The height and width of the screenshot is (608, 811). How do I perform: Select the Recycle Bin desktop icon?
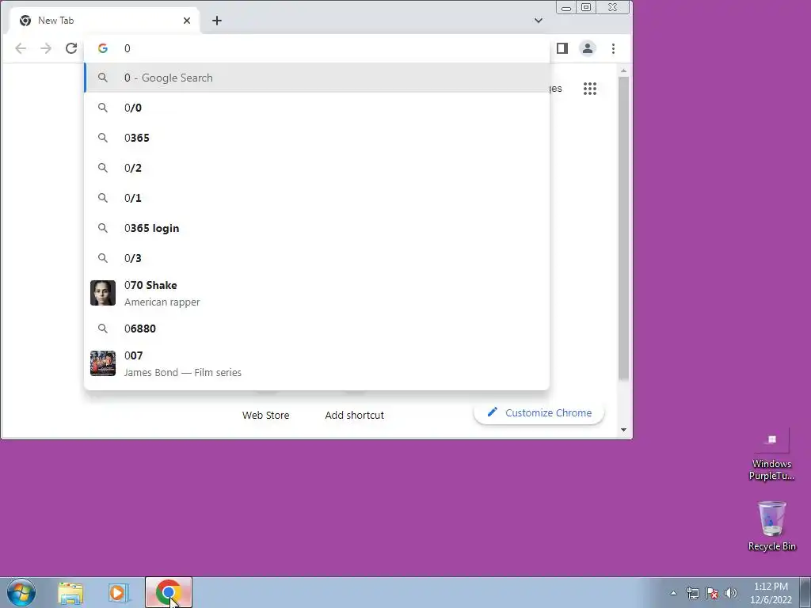(x=771, y=526)
